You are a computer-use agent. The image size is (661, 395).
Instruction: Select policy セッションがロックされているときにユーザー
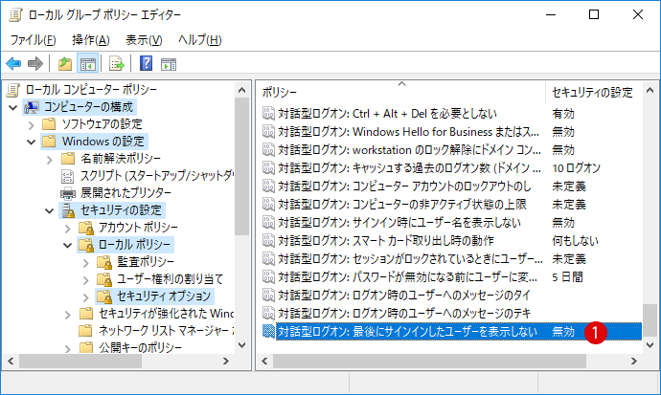(410, 258)
